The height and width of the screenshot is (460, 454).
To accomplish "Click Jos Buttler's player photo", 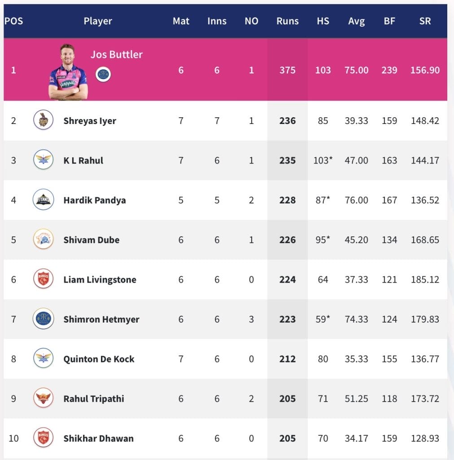I will pyautogui.click(x=68, y=73).
